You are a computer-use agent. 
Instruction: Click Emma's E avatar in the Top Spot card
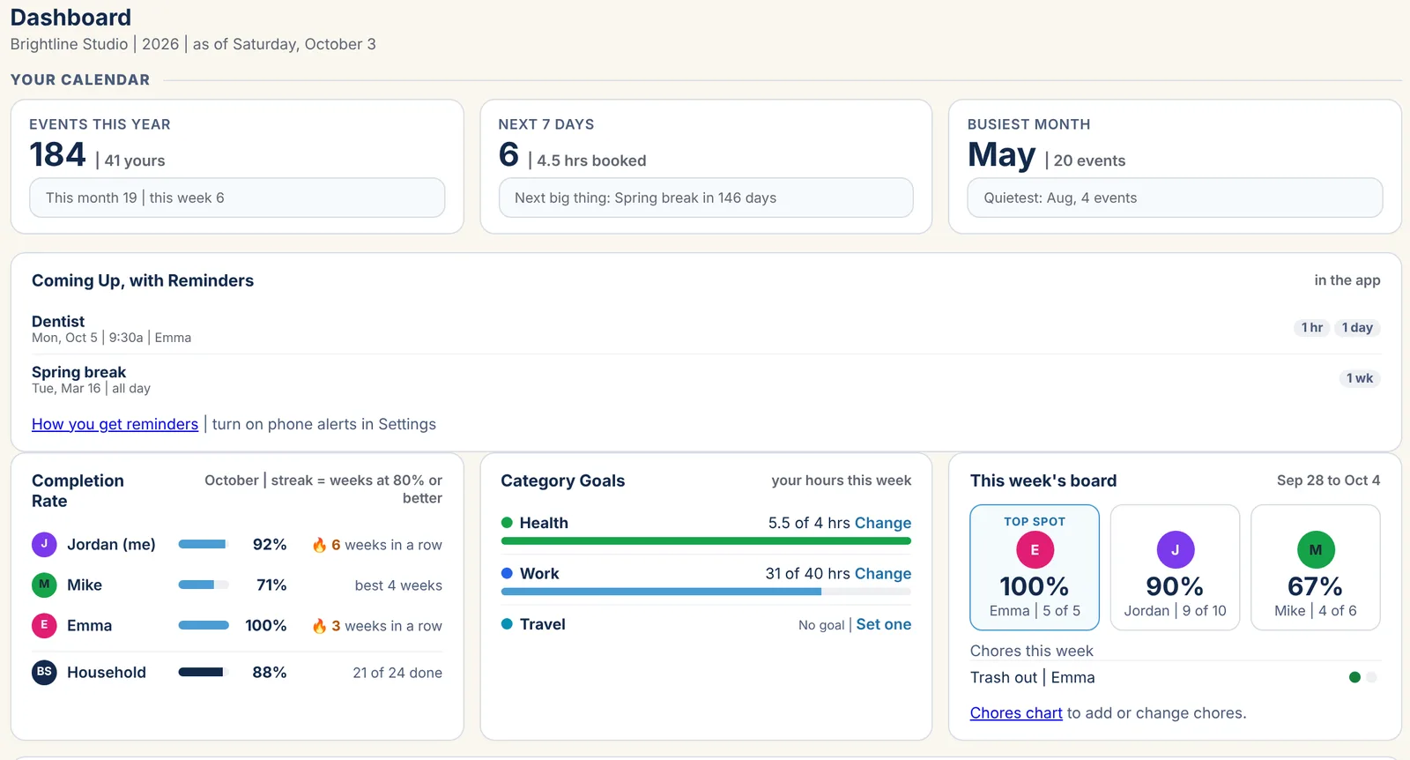click(x=1035, y=550)
